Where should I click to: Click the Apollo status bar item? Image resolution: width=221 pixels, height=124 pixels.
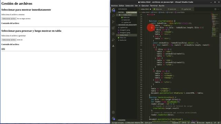(x=209, y=123)
